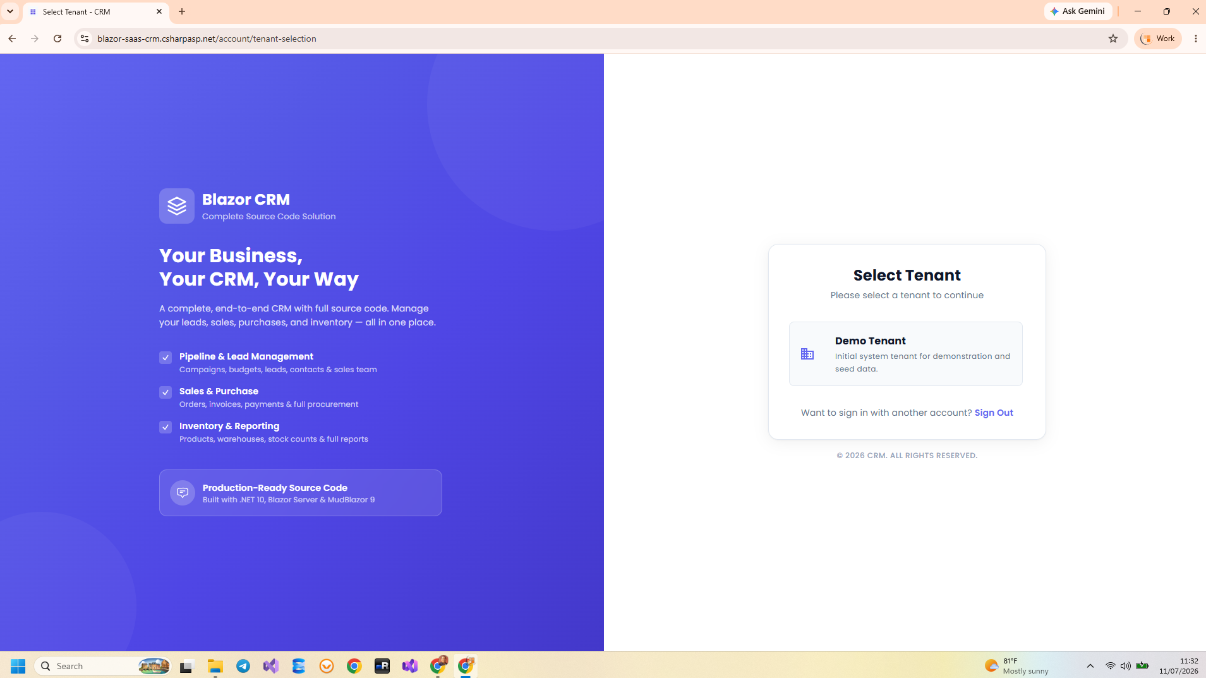Open Wi-Fi network settings icon

pyautogui.click(x=1110, y=666)
